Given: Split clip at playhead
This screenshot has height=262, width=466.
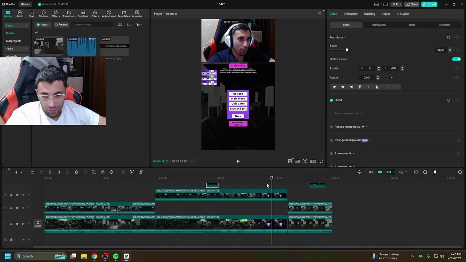Looking at the screenshot, I should 50,172.
